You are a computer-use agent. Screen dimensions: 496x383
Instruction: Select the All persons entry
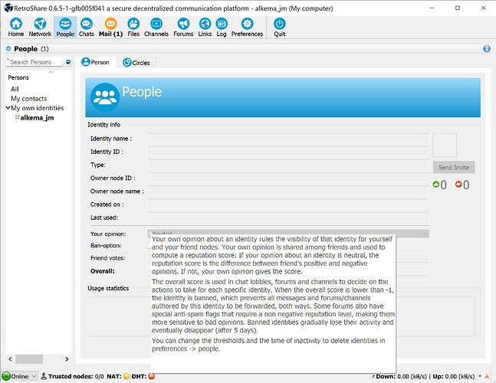(15, 89)
